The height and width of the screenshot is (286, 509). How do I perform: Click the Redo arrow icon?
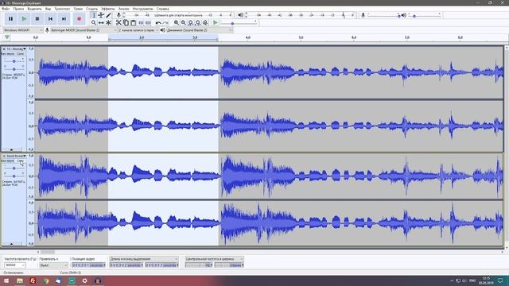point(165,23)
